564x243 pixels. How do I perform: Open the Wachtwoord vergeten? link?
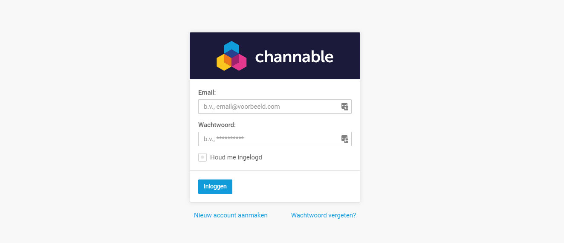(324, 215)
